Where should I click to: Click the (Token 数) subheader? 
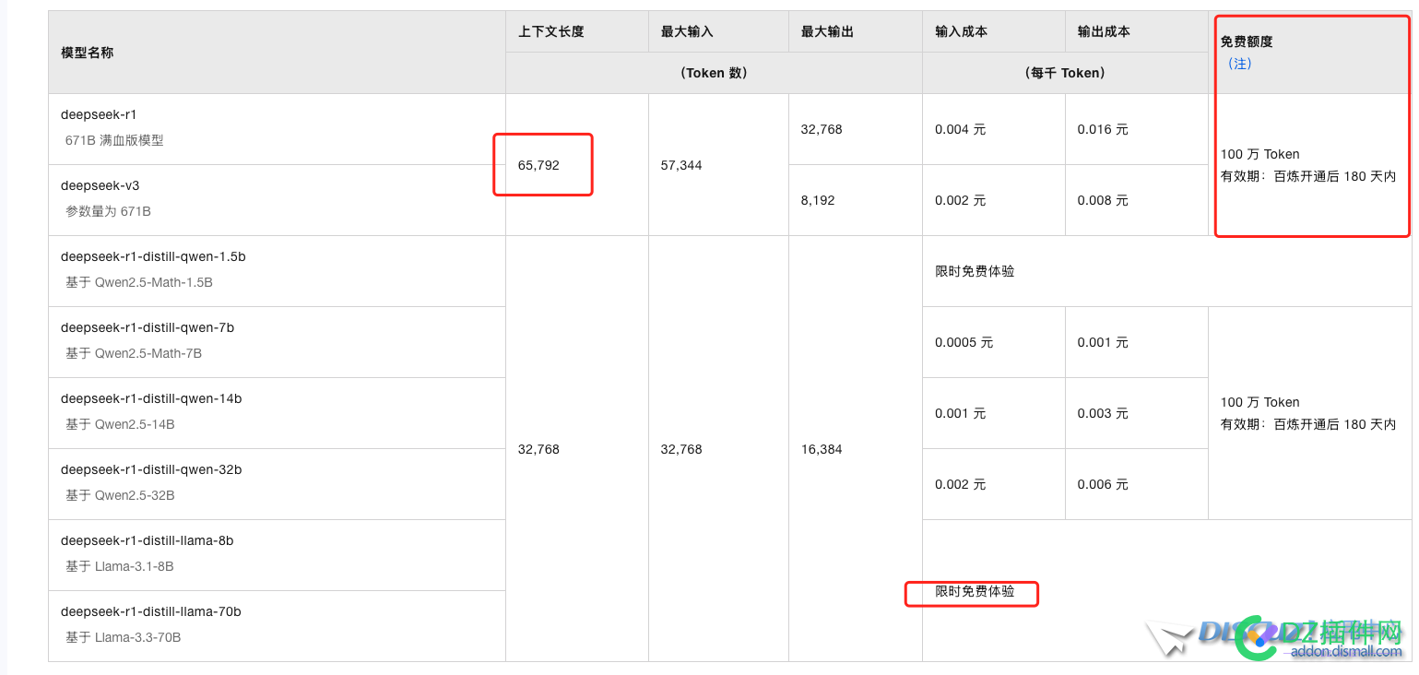coord(714,73)
